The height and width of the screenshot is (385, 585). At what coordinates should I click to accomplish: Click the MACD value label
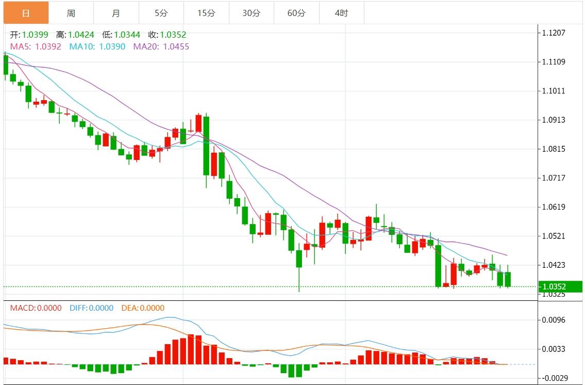(36, 308)
